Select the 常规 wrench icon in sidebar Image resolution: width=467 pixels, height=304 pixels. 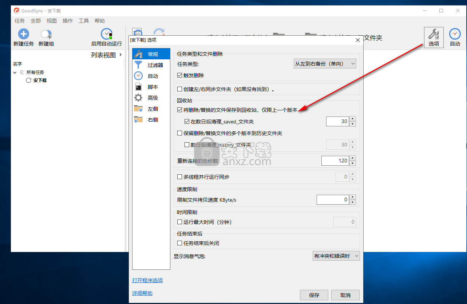[139, 54]
